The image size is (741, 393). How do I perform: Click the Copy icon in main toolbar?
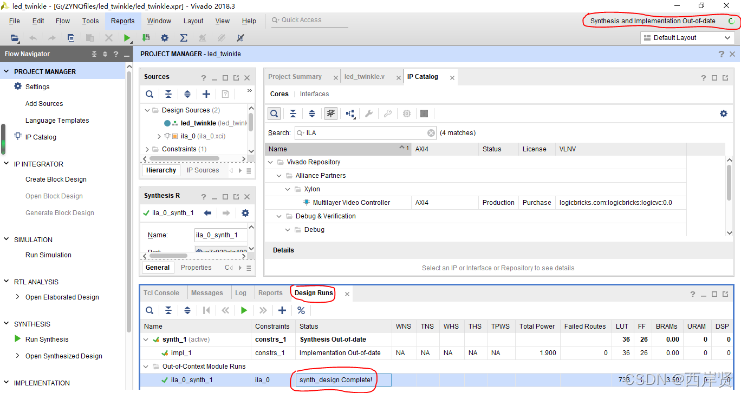point(71,38)
